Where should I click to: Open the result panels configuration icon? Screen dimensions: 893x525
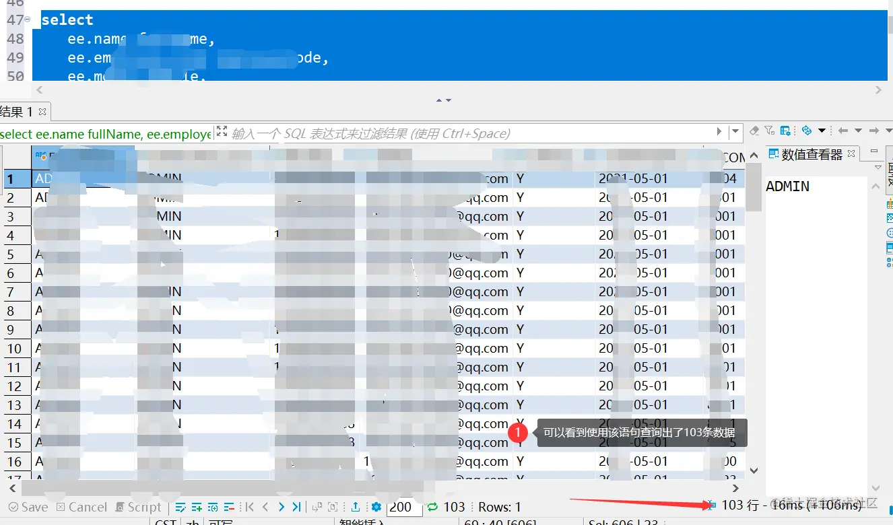tap(785, 131)
